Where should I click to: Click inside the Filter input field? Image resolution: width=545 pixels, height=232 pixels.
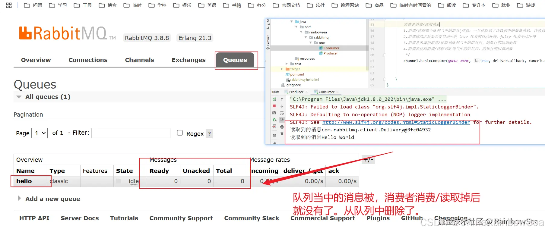[x=131, y=133]
